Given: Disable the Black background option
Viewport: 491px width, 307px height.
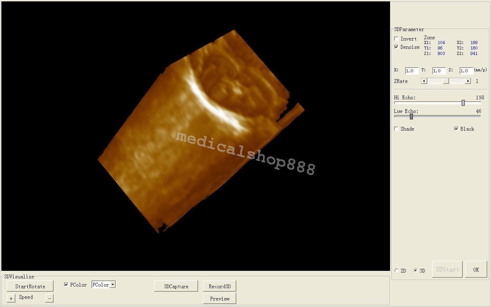Looking at the screenshot, I should 456,128.
